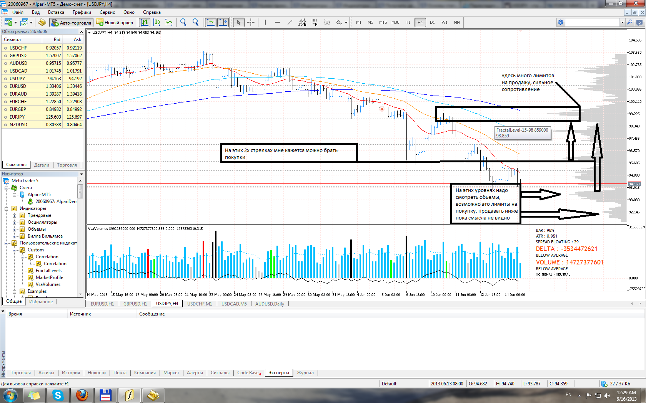Switch to M15 timeframe
Viewport: 646px width, 403px height.
coord(383,22)
